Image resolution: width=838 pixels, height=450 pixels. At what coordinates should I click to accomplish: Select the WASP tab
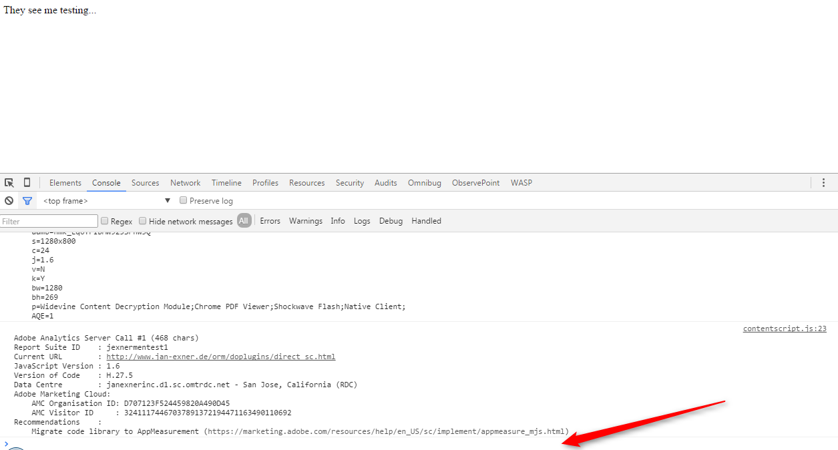click(x=521, y=183)
